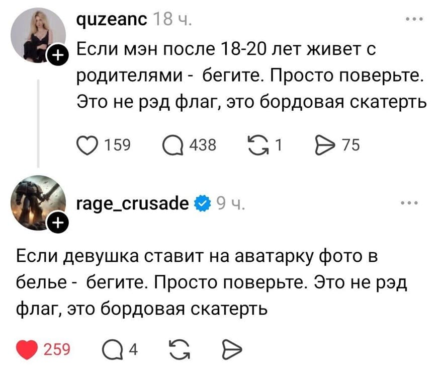The image size is (441, 371).
Task: Send rage_crusade's post via paper plane icon
Action: (231, 346)
